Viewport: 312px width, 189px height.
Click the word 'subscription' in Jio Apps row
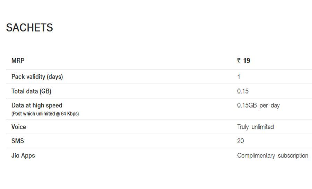[x=293, y=156]
